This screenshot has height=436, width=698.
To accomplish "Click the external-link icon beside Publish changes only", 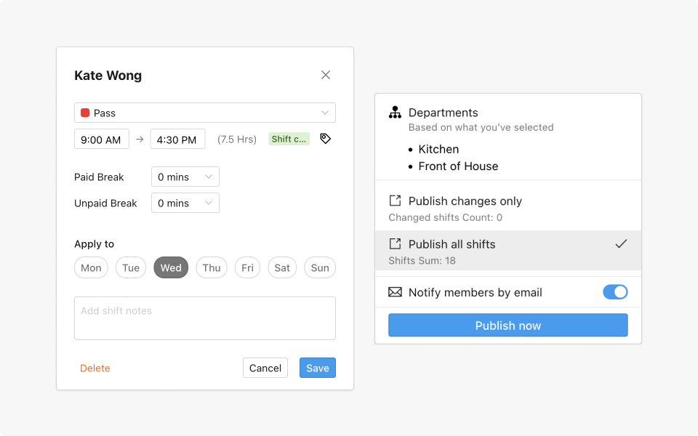I will pyautogui.click(x=395, y=201).
